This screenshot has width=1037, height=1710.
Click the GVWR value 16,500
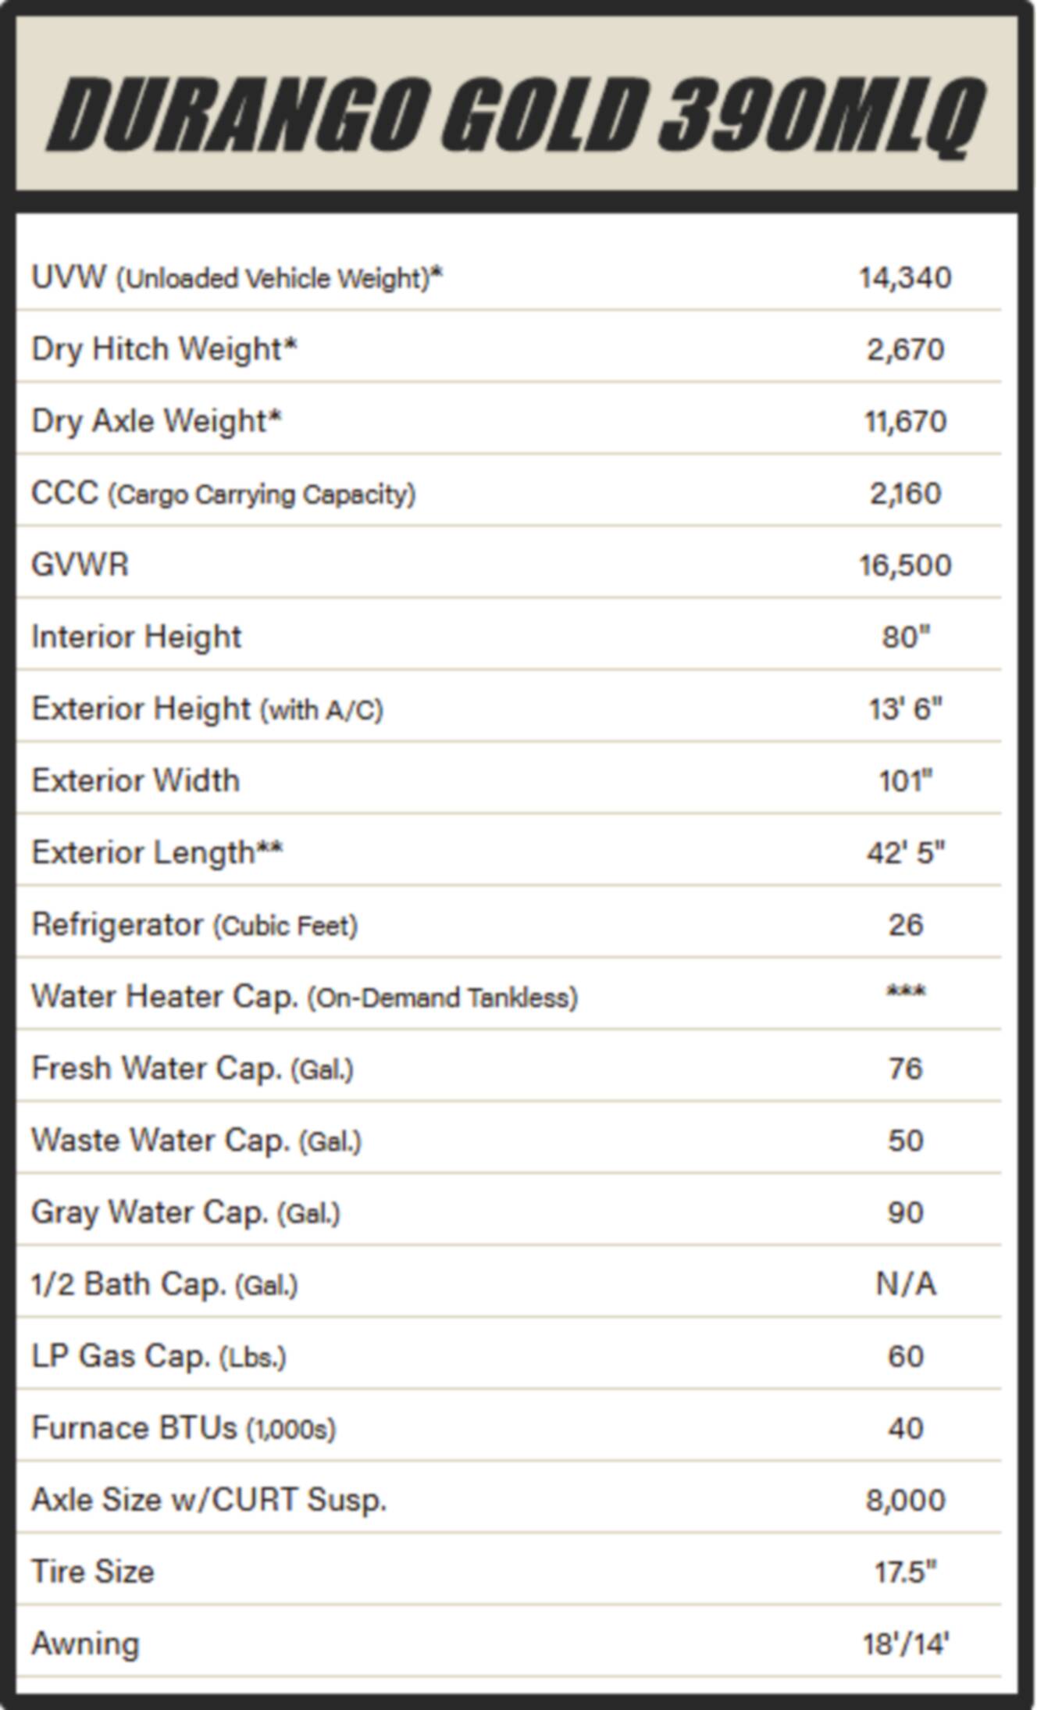905,566
